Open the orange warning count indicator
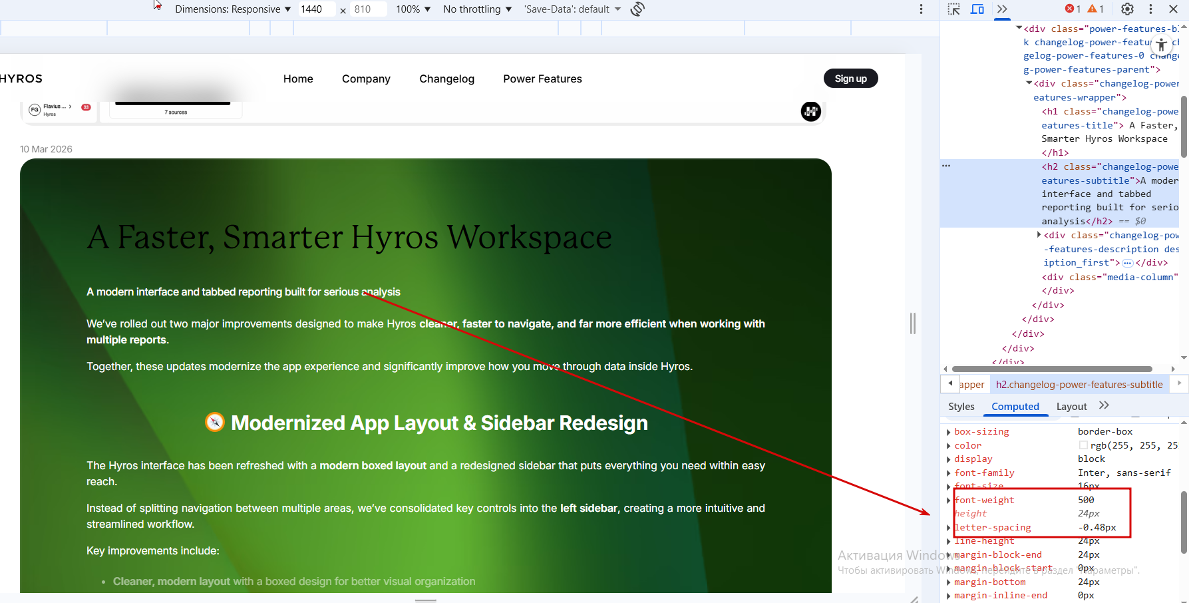The height and width of the screenshot is (603, 1189). point(1095,9)
